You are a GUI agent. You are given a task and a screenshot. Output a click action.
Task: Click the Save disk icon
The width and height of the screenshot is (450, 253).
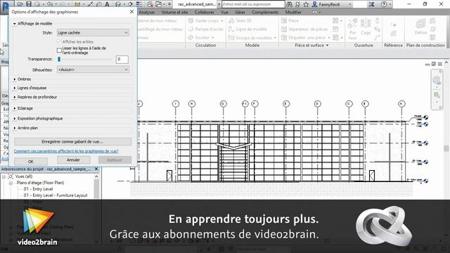click(x=29, y=4)
